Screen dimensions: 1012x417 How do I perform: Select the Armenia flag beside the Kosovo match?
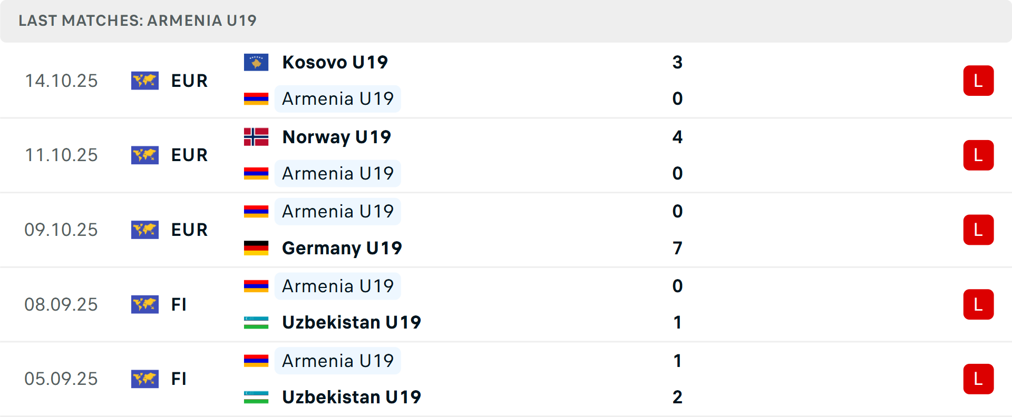point(256,98)
